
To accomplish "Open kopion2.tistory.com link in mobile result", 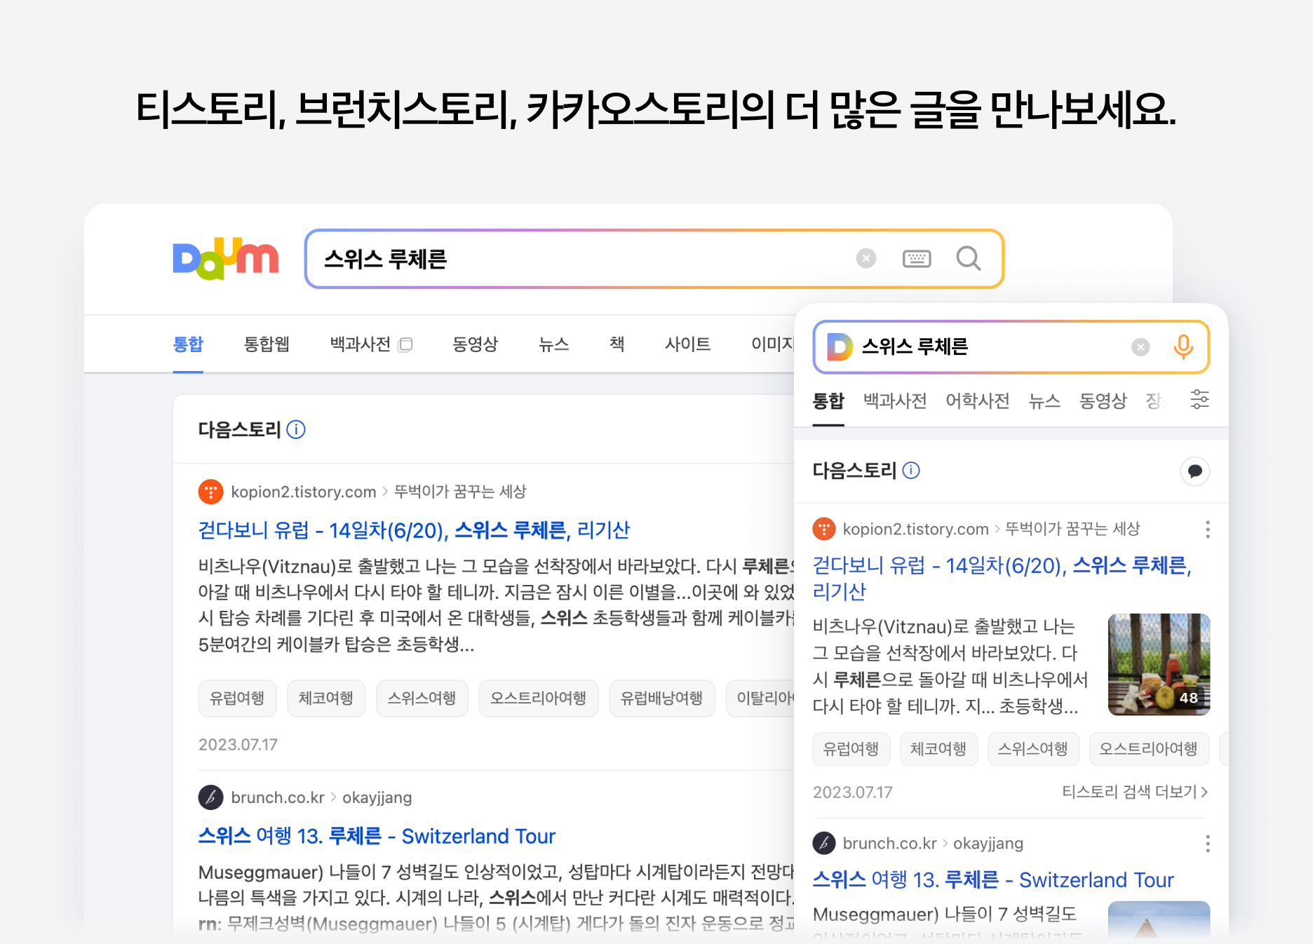I will (x=916, y=529).
